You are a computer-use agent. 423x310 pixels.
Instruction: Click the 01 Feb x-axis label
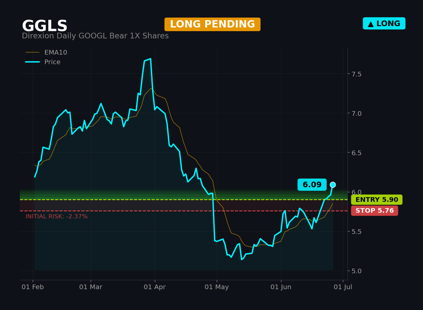33,287
